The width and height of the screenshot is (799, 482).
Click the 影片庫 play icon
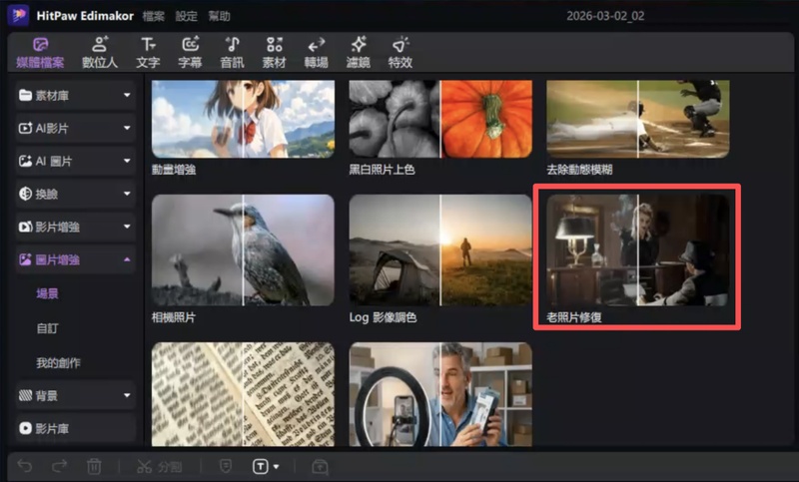pyautogui.click(x=26, y=428)
